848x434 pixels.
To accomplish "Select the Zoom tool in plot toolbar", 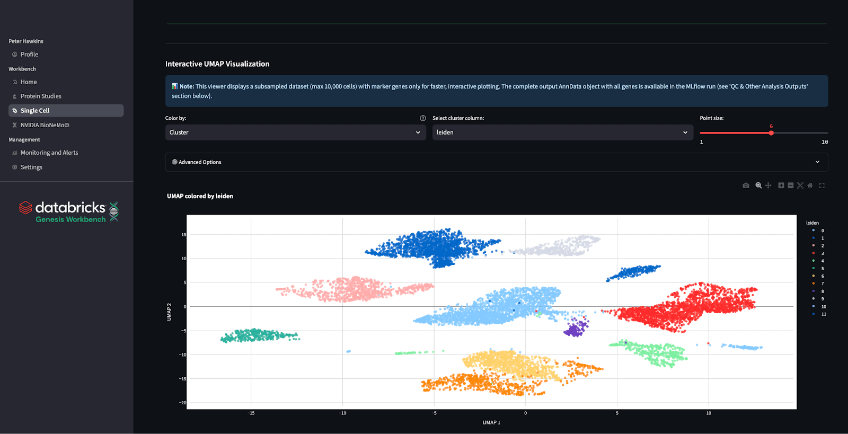I will pyautogui.click(x=758, y=185).
